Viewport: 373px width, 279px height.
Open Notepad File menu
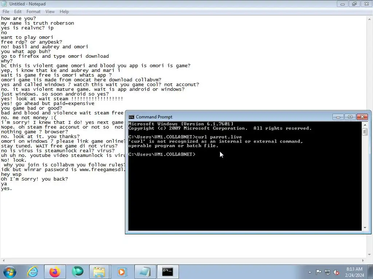point(6,12)
